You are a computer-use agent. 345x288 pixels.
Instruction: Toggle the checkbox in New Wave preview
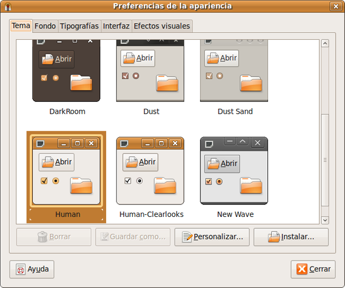coord(209,181)
